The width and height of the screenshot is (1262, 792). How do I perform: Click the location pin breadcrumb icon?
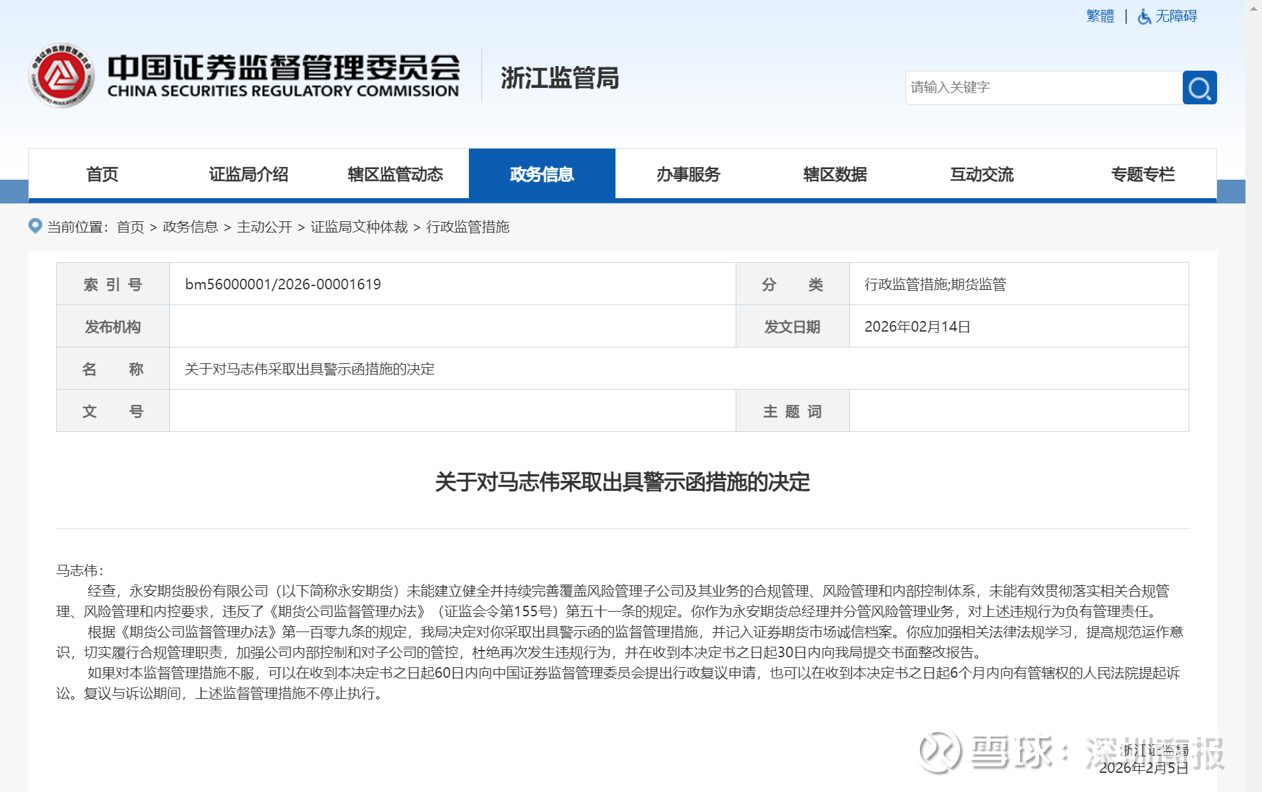(x=35, y=226)
